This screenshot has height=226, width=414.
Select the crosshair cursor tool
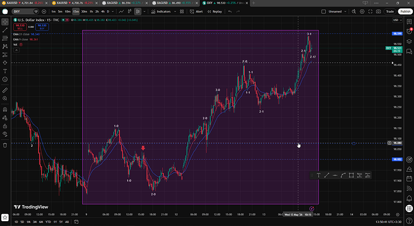[5, 22]
